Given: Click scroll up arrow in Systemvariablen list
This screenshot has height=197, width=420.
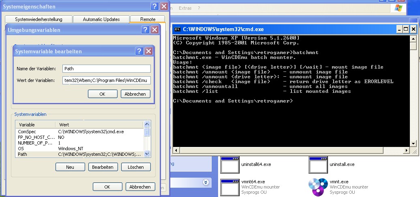Looking at the screenshot, I should (147, 124).
